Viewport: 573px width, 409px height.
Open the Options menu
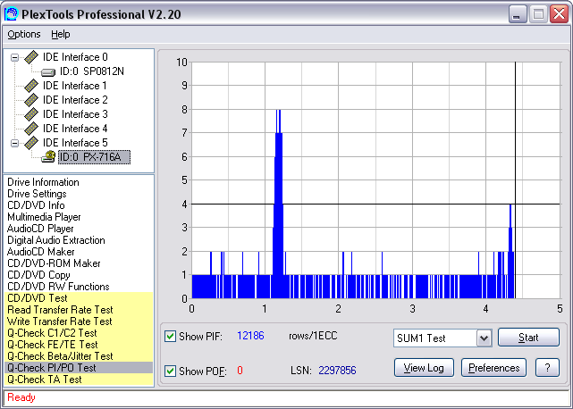24,34
